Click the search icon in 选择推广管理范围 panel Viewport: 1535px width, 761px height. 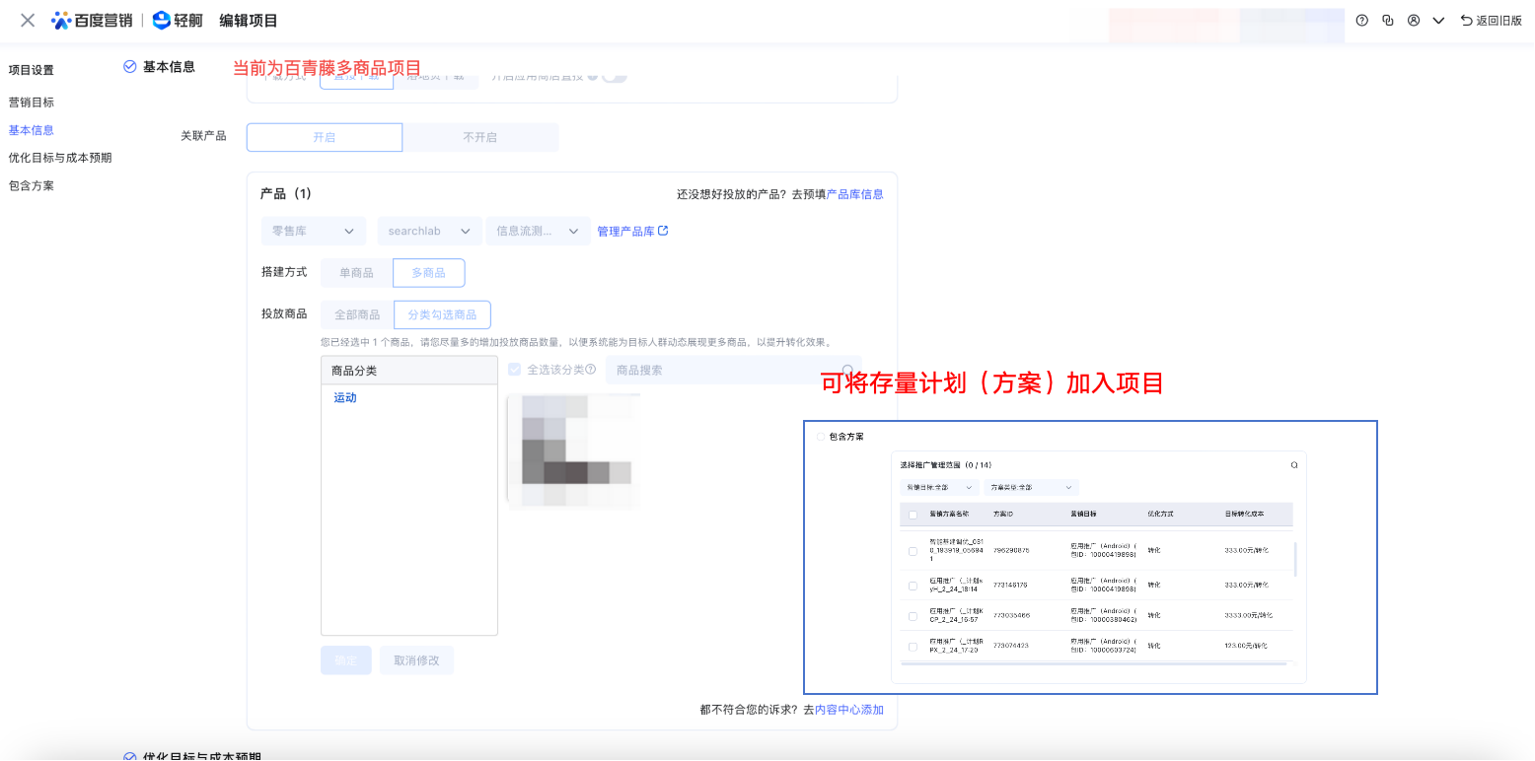click(x=1294, y=464)
